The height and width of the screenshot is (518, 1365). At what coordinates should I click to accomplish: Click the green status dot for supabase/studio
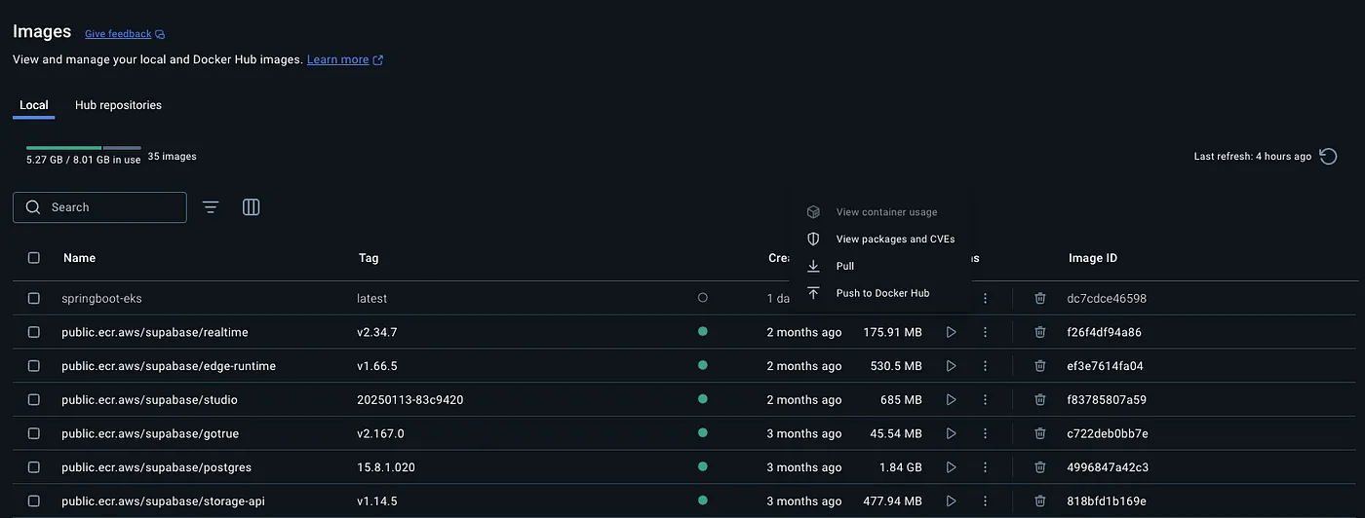coord(703,399)
